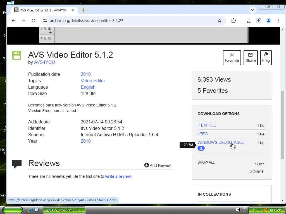Click the video preview screenshot thumbnail
The width and height of the screenshot is (286, 214).
click(x=144, y=35)
